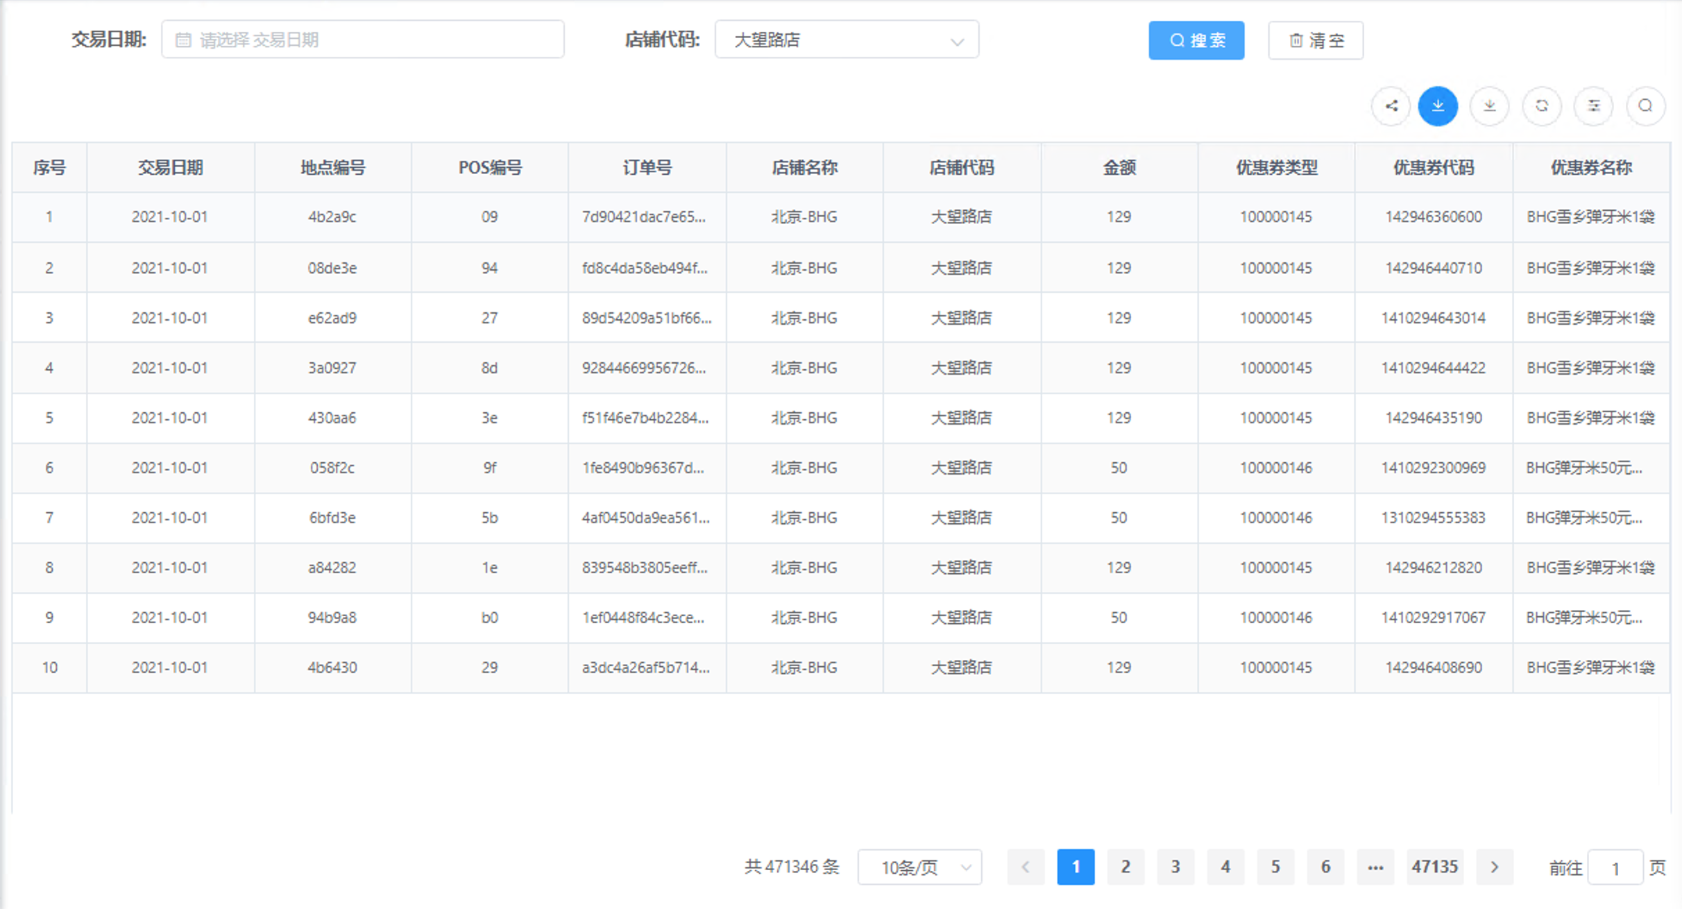Open the 店铺代码 dropdown showing 大望路店
This screenshot has width=1682, height=909.
click(x=847, y=40)
